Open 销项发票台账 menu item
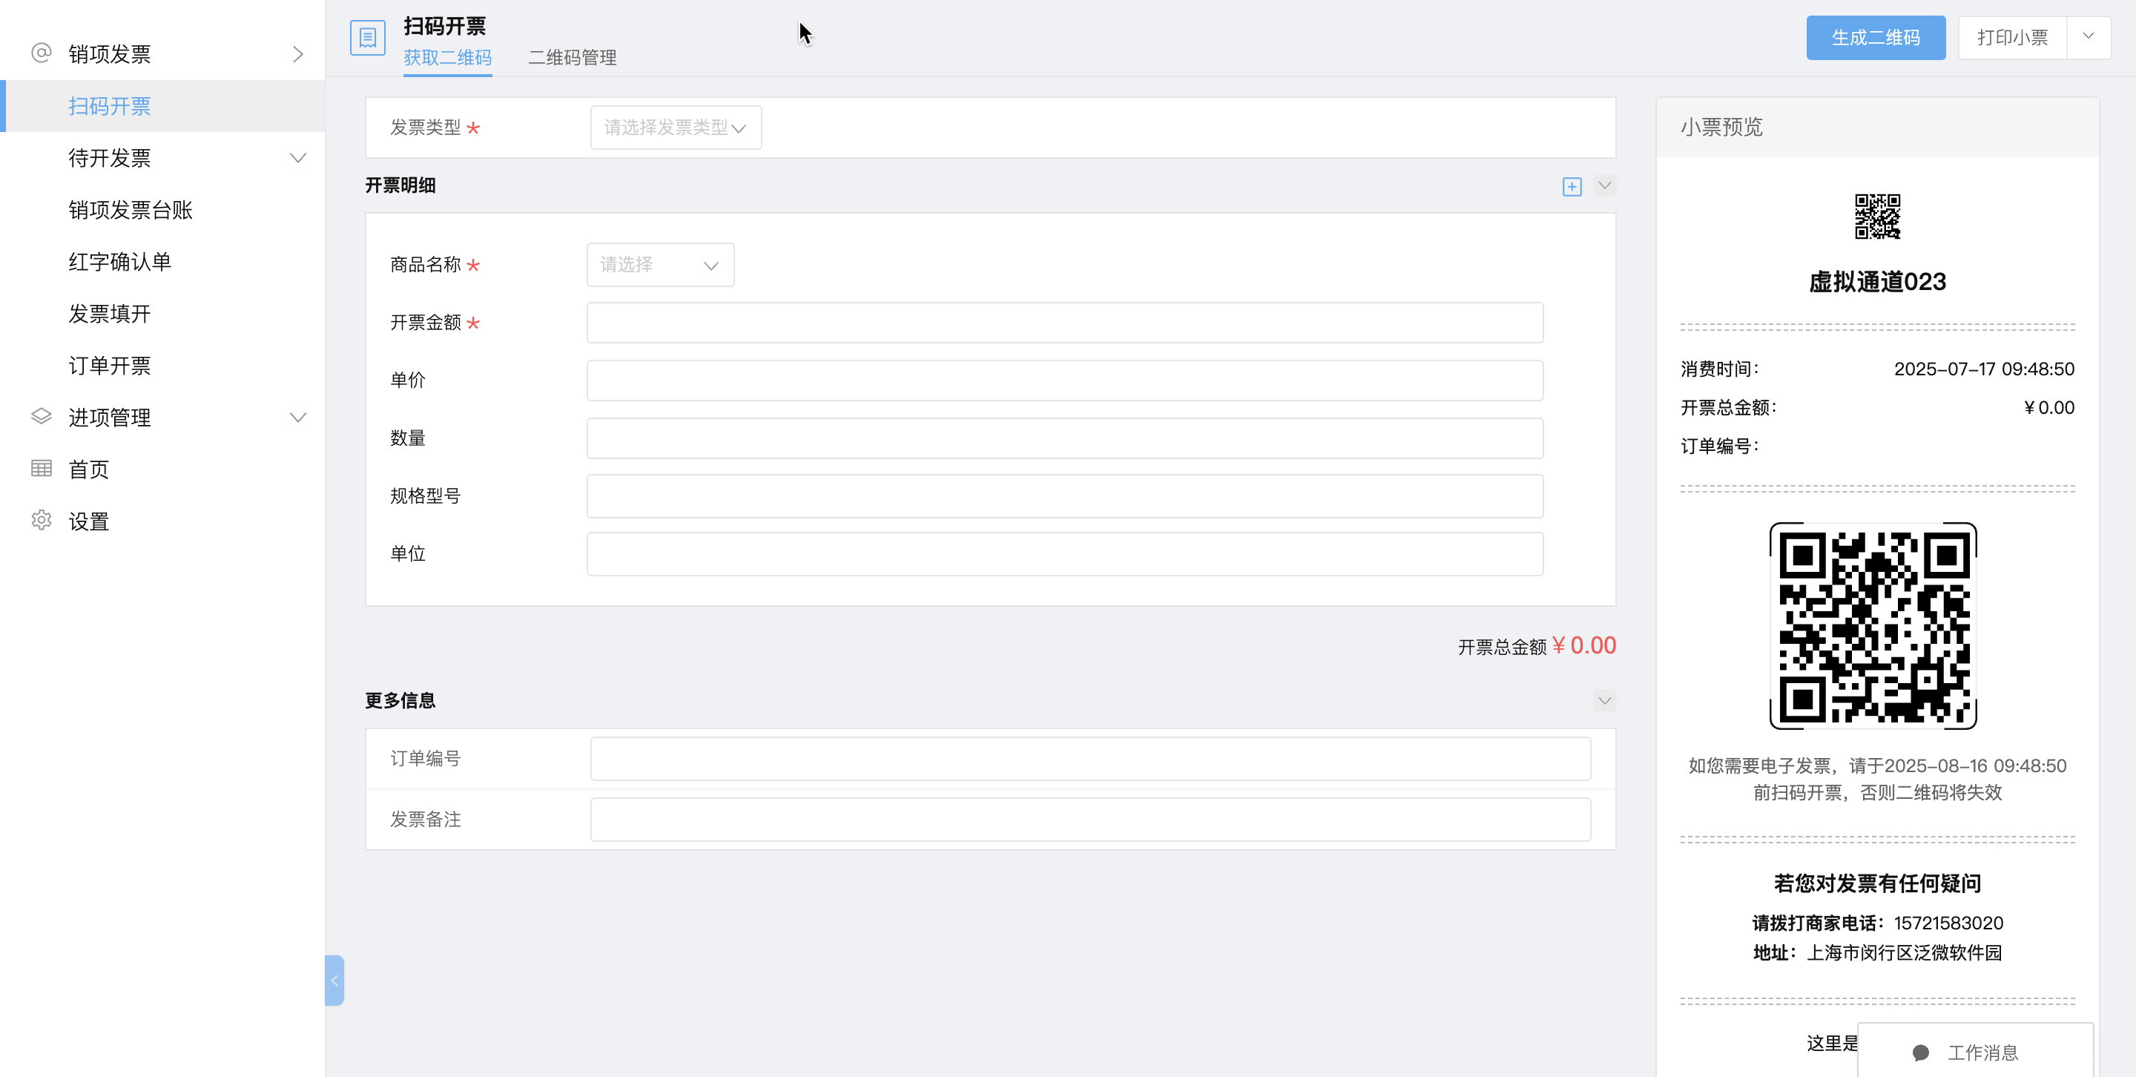This screenshot has height=1077, width=2136. (131, 210)
